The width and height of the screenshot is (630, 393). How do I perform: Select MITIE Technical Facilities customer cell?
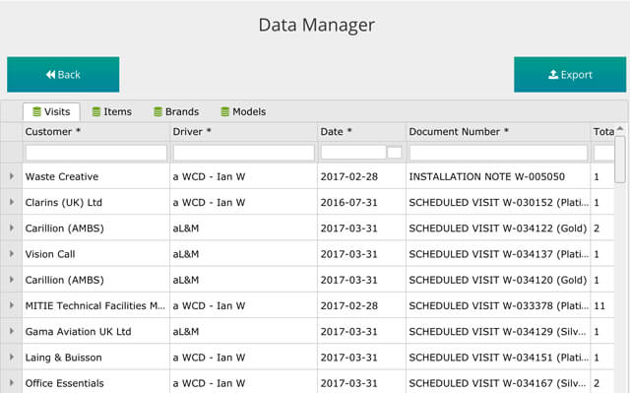(96, 305)
